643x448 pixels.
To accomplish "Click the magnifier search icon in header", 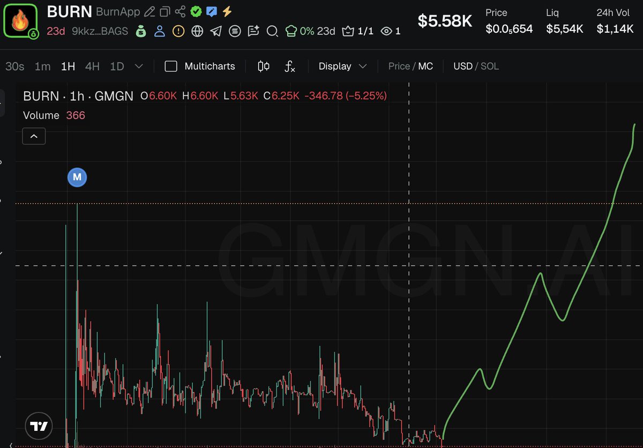I will (x=272, y=31).
